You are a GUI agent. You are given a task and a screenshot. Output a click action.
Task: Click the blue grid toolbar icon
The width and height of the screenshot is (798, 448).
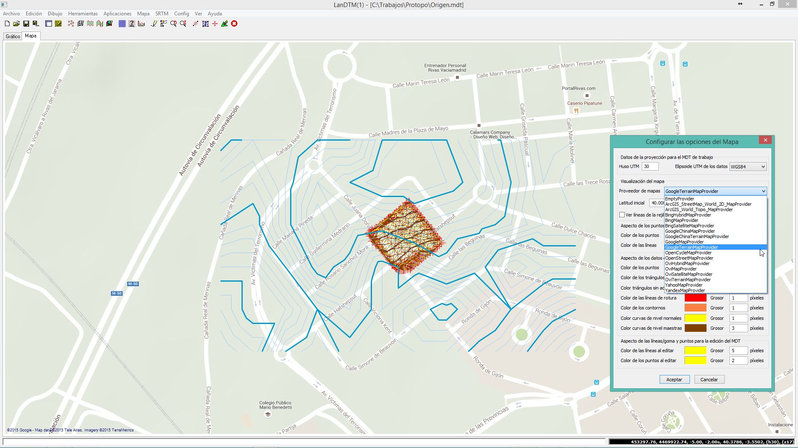point(122,24)
